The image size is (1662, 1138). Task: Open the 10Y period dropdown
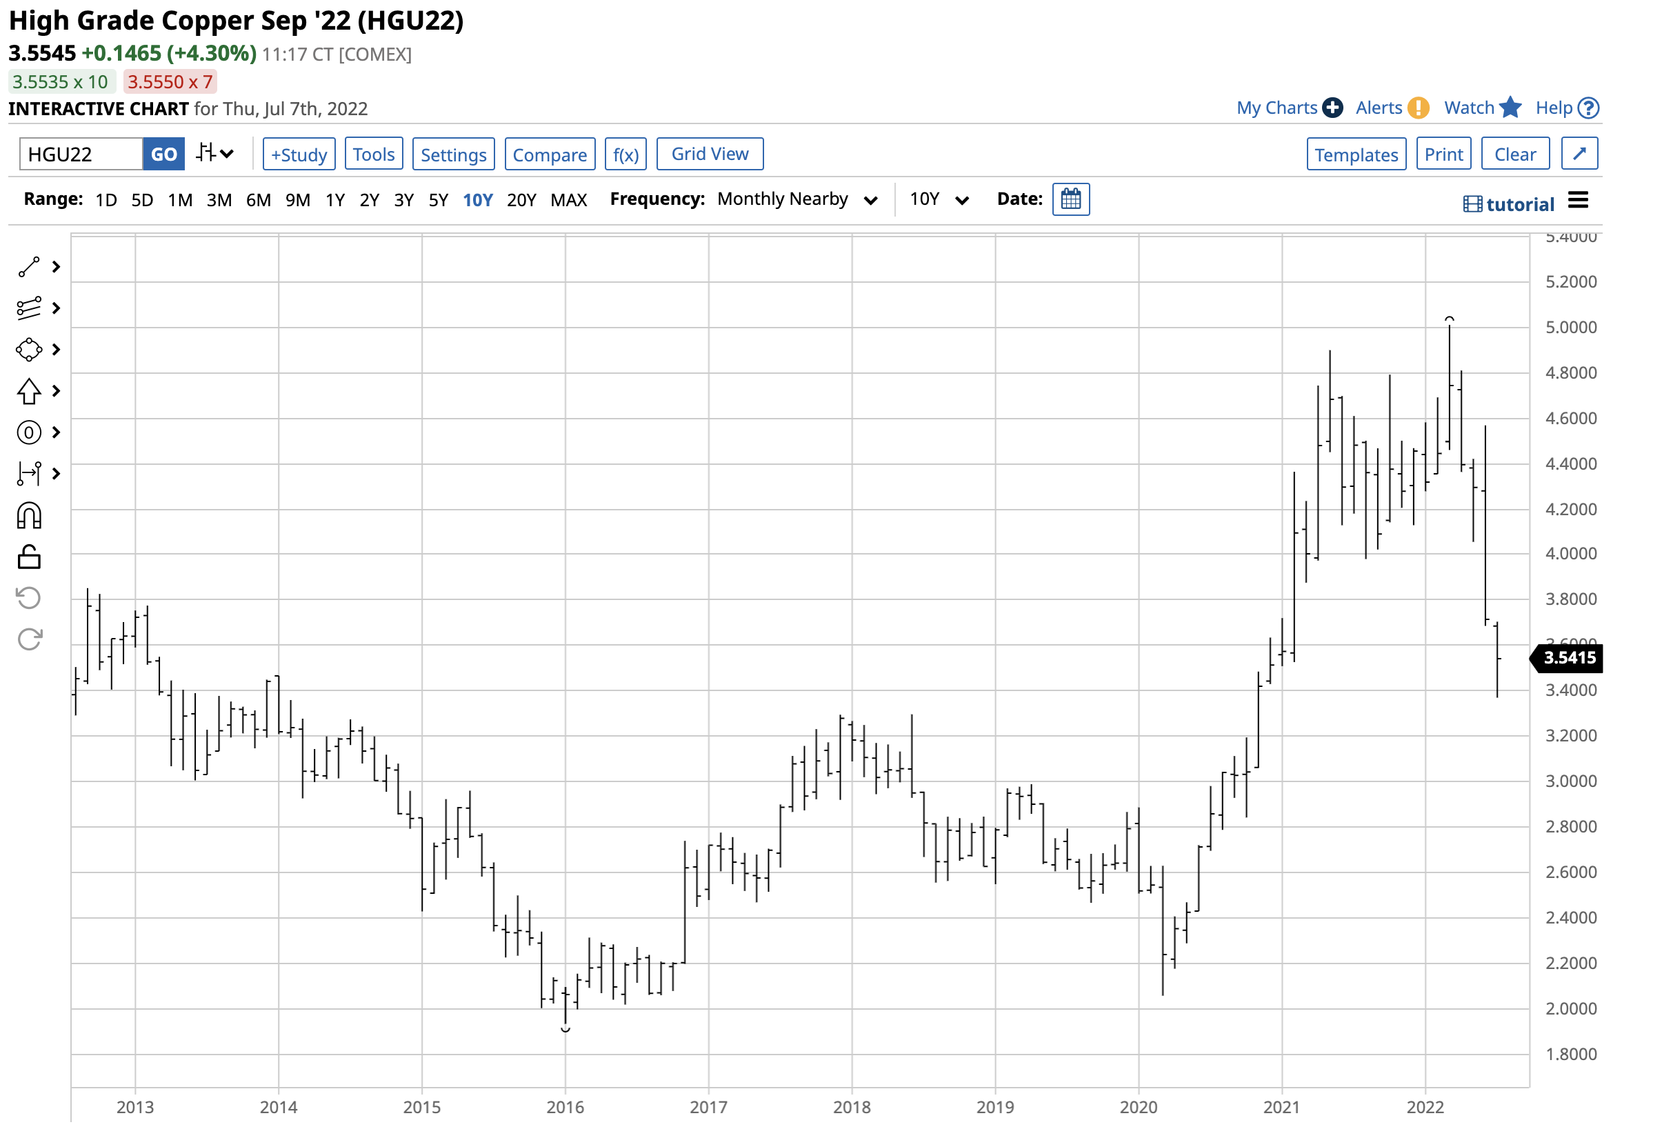coord(940,199)
